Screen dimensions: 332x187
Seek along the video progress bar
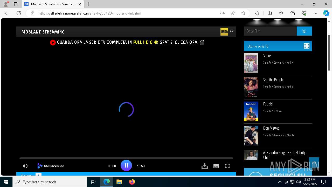point(126,158)
